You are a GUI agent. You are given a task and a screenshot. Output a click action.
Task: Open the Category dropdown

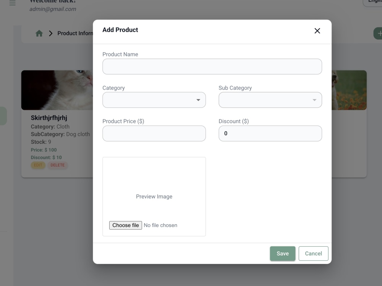pos(154,100)
